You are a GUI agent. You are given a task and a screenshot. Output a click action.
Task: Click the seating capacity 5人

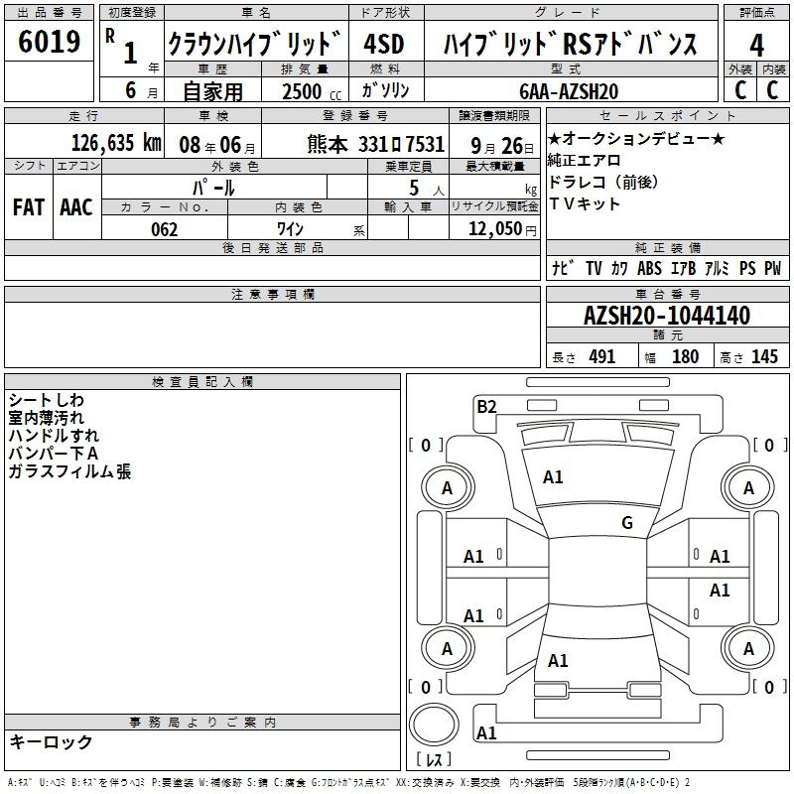pyautogui.click(x=427, y=188)
